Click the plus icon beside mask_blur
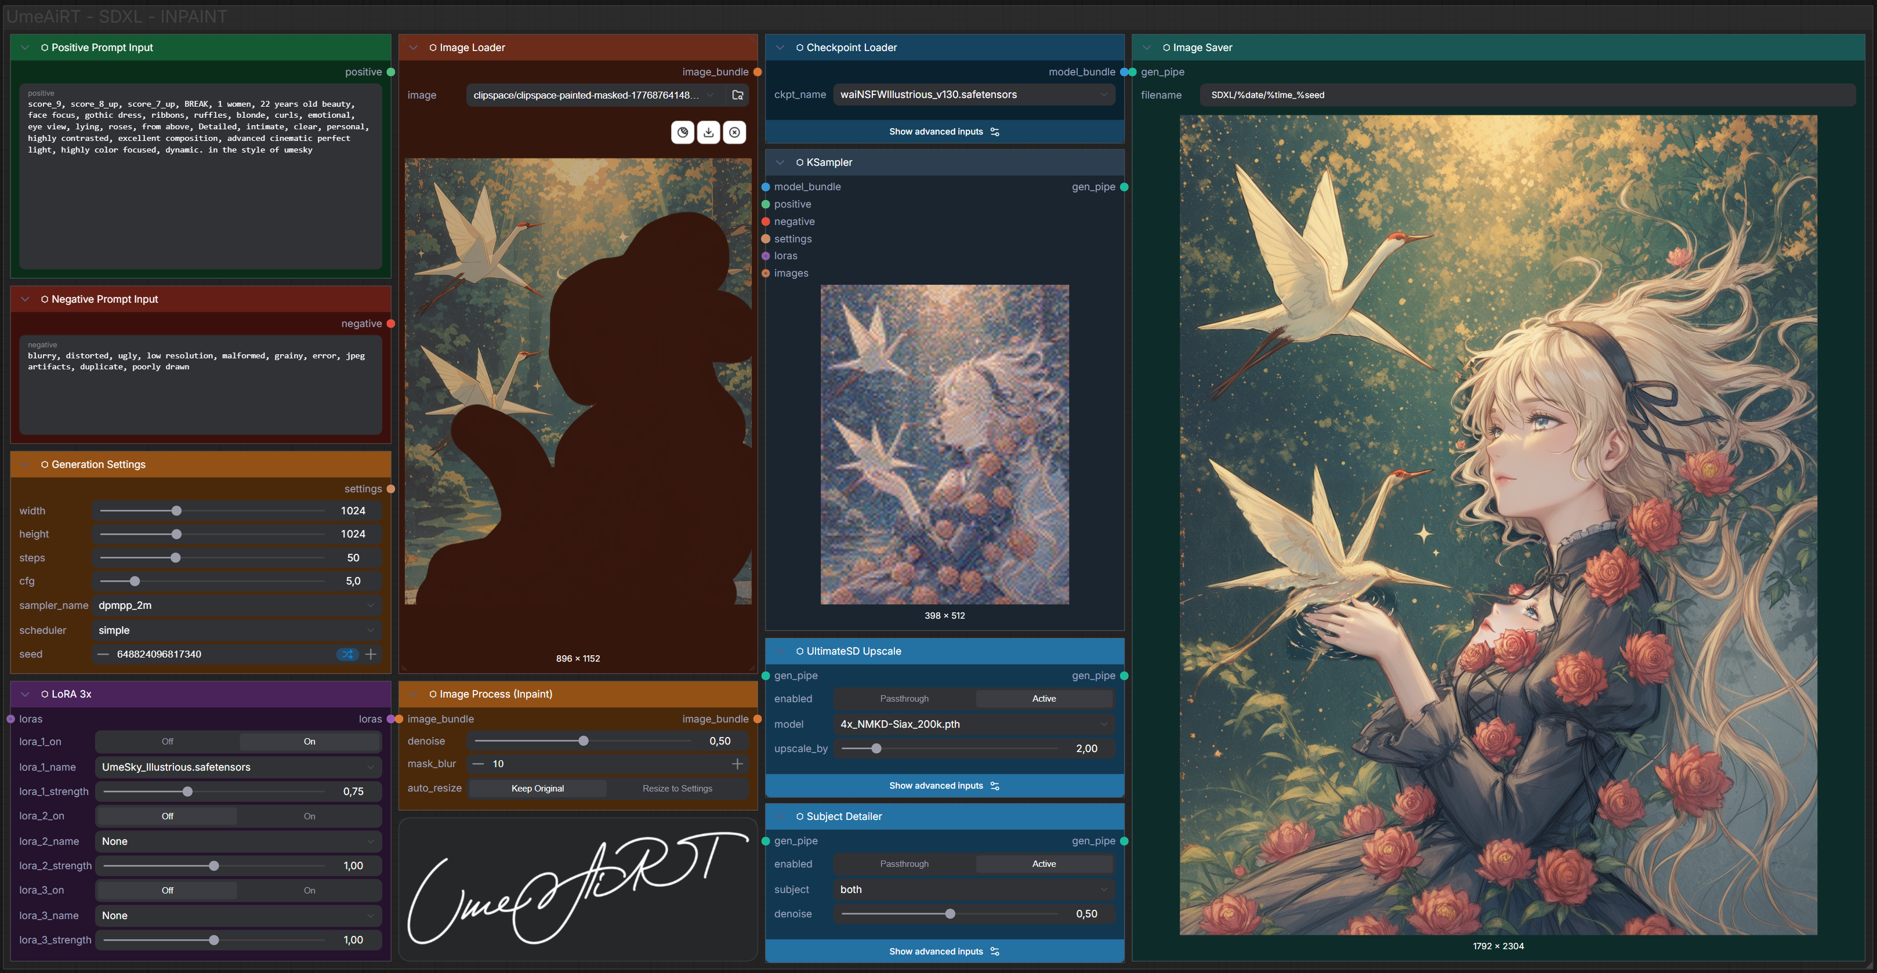This screenshot has height=973, width=1877. point(737,763)
